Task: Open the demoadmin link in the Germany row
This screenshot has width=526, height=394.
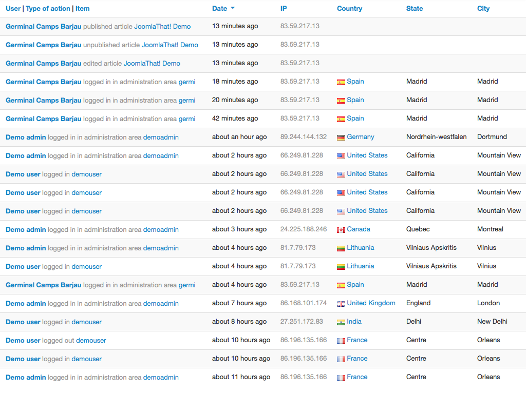Action: [x=161, y=137]
